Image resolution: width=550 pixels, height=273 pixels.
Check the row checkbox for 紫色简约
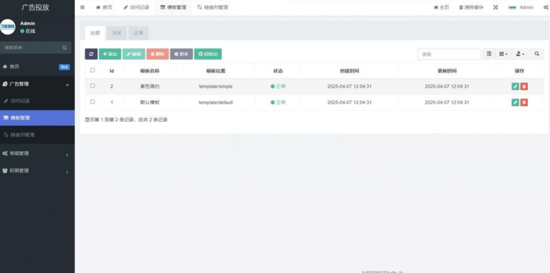point(92,85)
